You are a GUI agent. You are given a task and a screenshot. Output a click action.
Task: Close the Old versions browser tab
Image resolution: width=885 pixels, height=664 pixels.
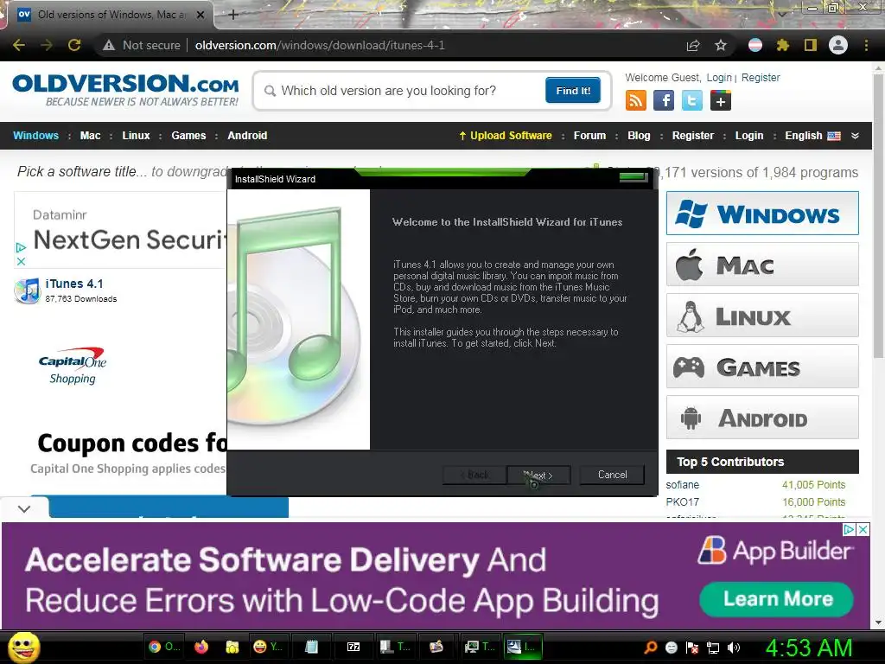[201, 15]
